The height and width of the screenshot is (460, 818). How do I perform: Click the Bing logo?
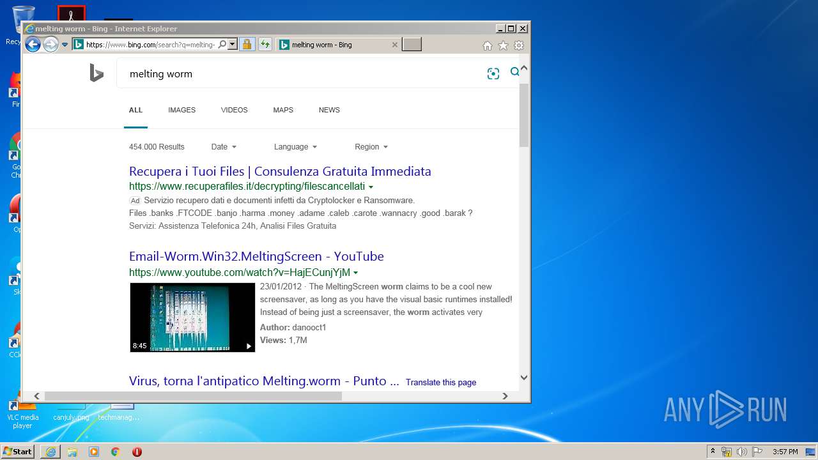pyautogui.click(x=96, y=73)
